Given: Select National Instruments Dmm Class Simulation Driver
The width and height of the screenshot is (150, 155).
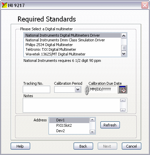Looking at the screenshot, I should point(72,40).
